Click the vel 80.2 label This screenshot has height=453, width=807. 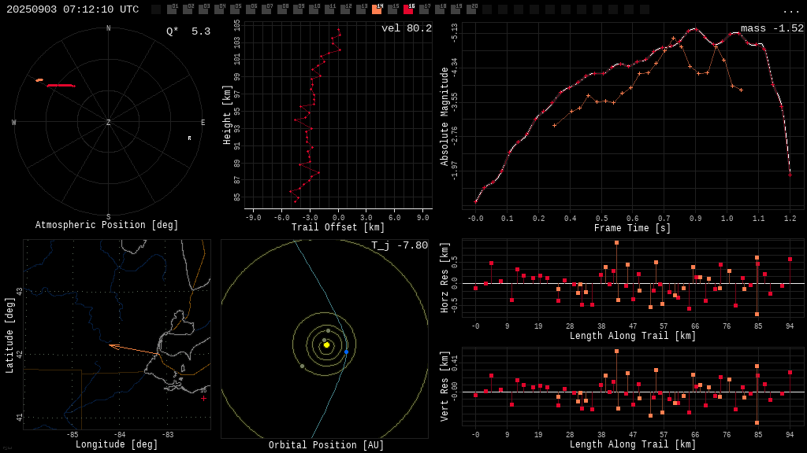[407, 28]
